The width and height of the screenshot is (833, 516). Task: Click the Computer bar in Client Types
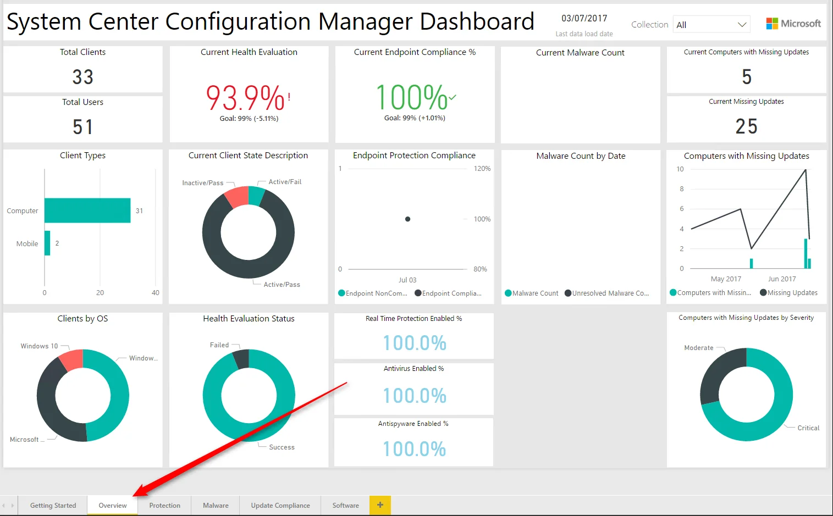[x=87, y=210]
